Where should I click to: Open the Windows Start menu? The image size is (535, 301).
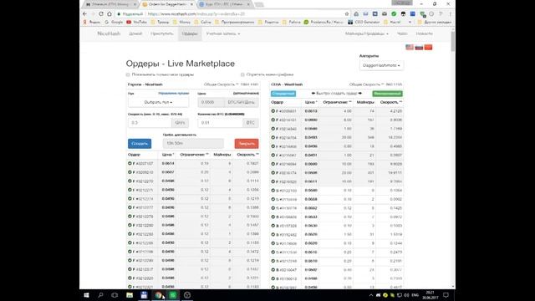[x=86, y=295]
